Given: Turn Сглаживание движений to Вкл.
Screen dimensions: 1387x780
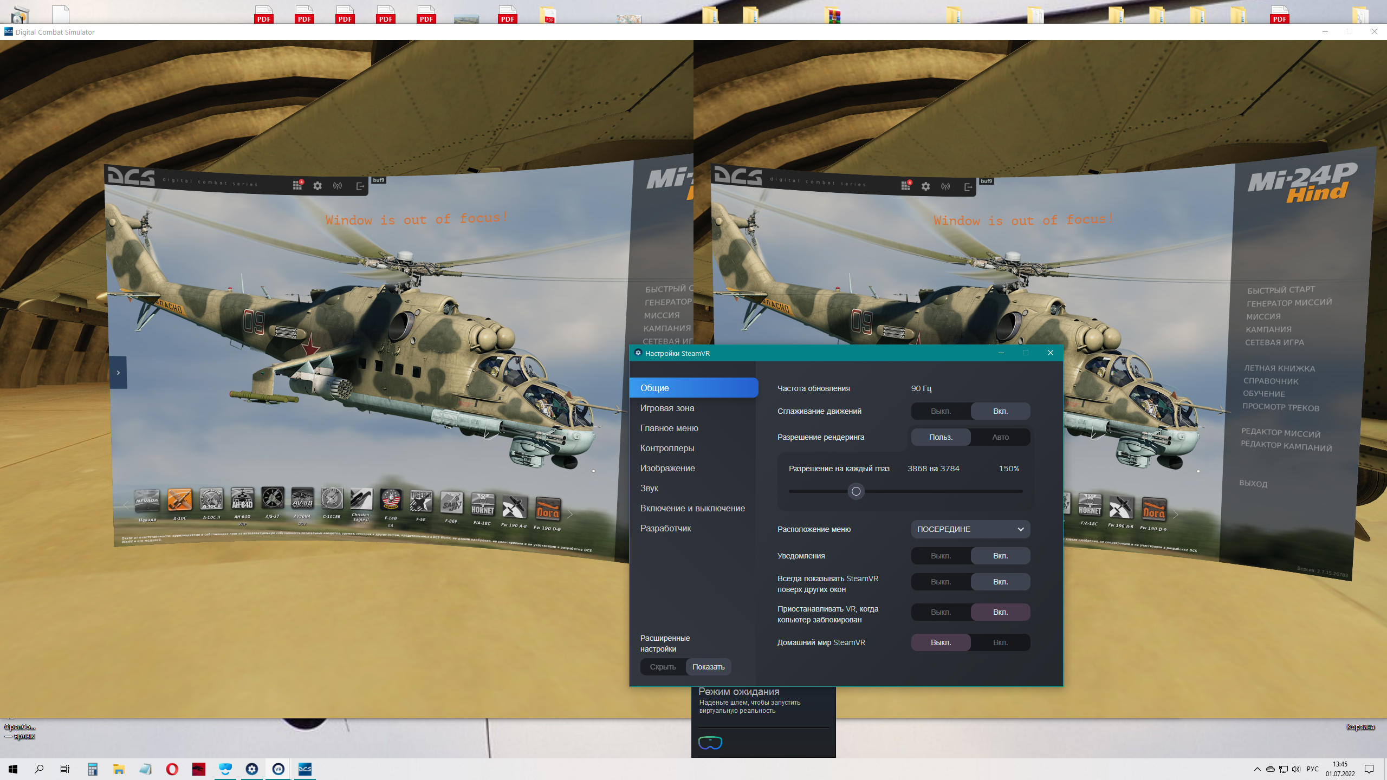Looking at the screenshot, I should [x=1000, y=411].
